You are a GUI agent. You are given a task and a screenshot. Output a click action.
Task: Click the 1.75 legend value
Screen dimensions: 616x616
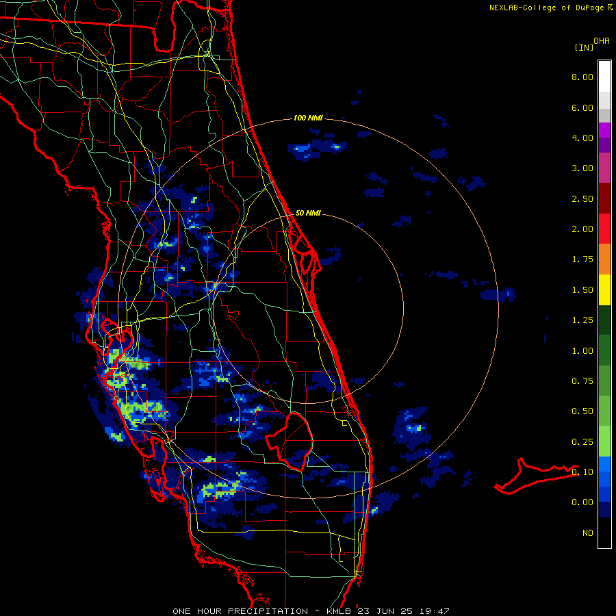click(x=582, y=259)
